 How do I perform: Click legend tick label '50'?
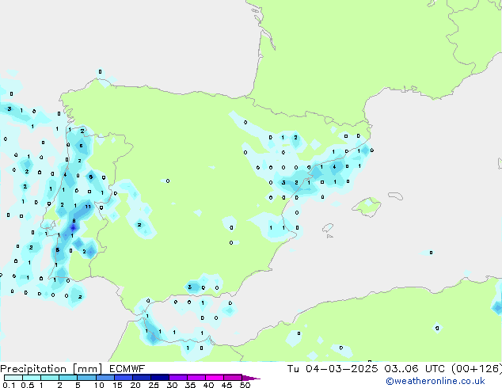tap(245, 385)
